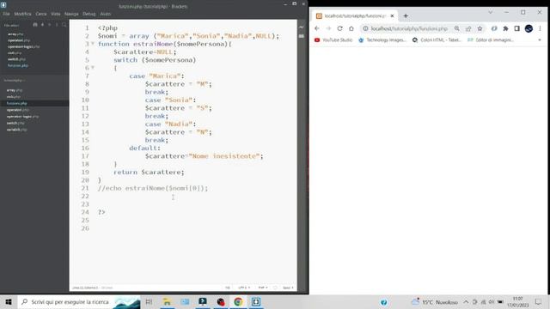Screen dimensions: 550x309
Task: Click Chrome address bar URL
Action: pos(409,28)
